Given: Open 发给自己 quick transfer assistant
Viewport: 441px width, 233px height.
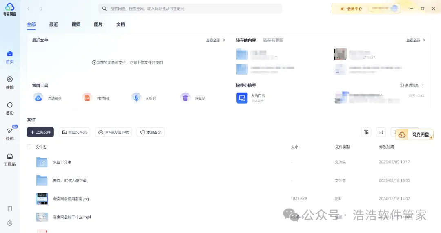Looking at the screenshot, I should [x=251, y=98].
